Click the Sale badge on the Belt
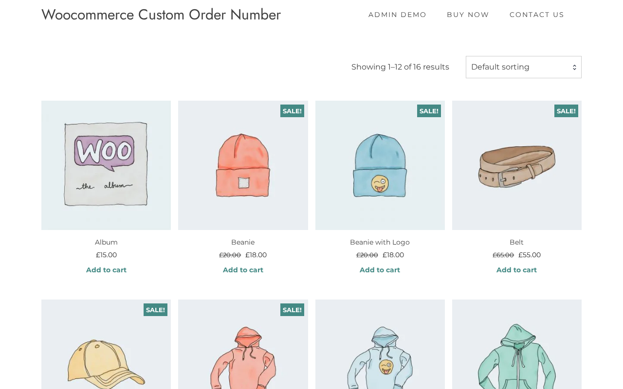 click(566, 111)
